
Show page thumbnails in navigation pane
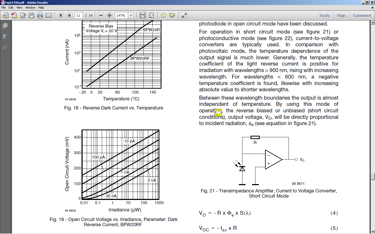[x=5, y=26]
